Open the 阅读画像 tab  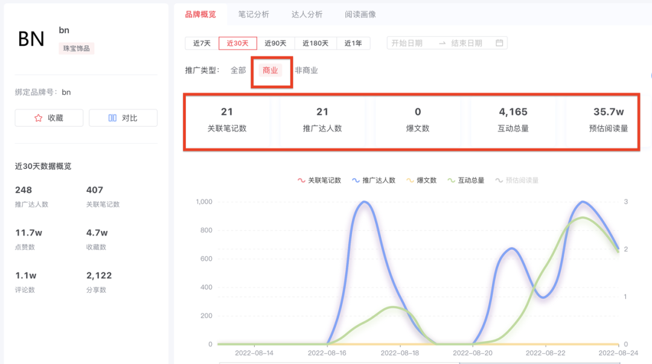[x=360, y=14]
